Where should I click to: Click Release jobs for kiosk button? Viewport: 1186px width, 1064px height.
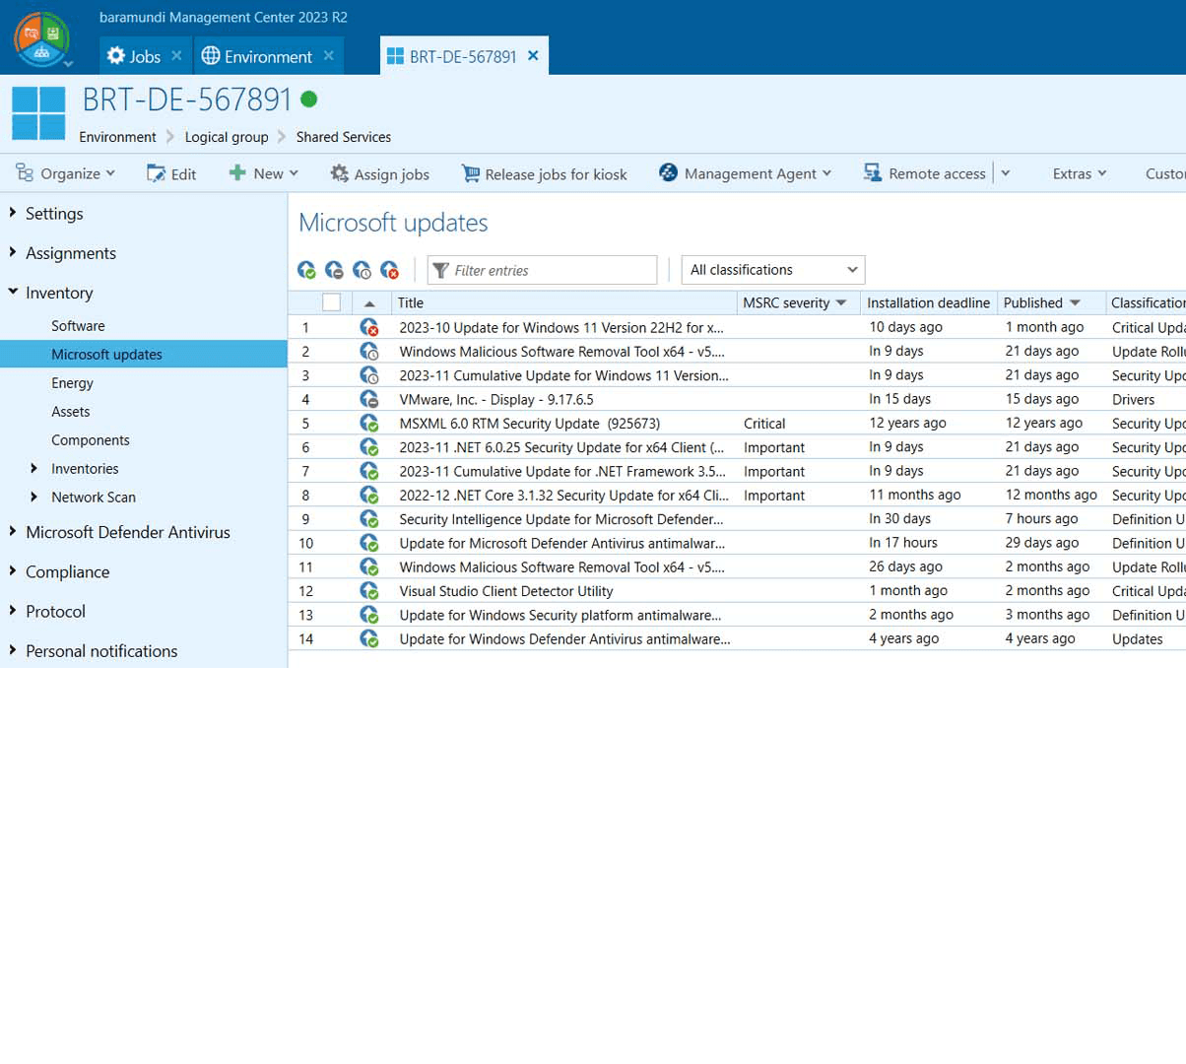click(x=544, y=174)
